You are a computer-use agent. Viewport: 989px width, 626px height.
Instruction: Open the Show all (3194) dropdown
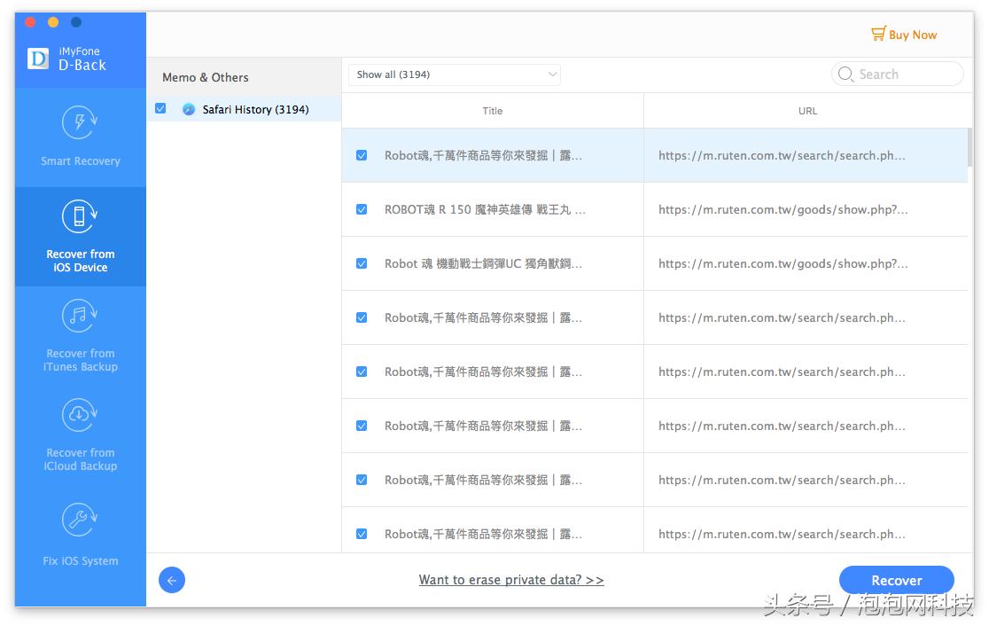(454, 74)
